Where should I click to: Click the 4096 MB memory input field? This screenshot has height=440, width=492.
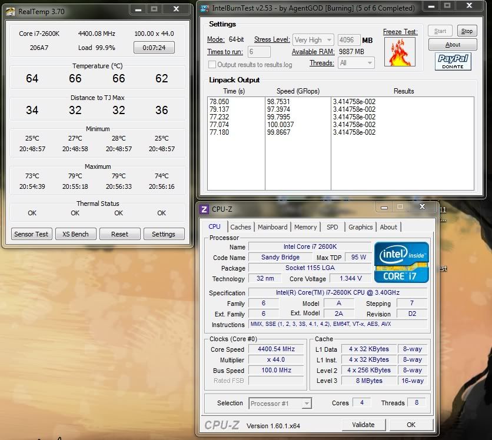click(x=348, y=40)
